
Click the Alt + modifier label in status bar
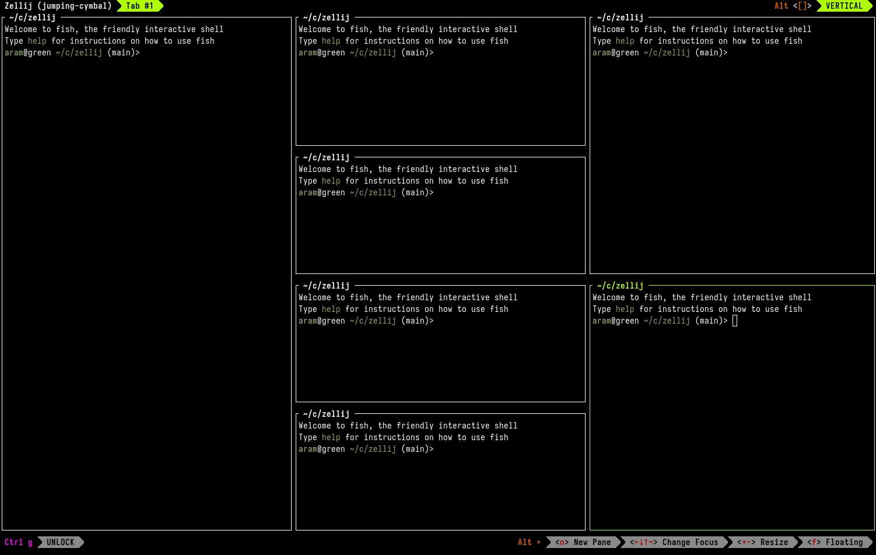[529, 542]
